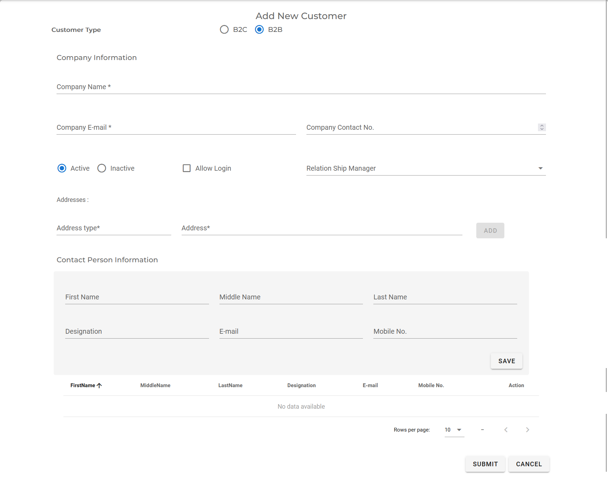This screenshot has height=477, width=608.
Task: Click the contact person First Name field
Action: tap(136, 297)
